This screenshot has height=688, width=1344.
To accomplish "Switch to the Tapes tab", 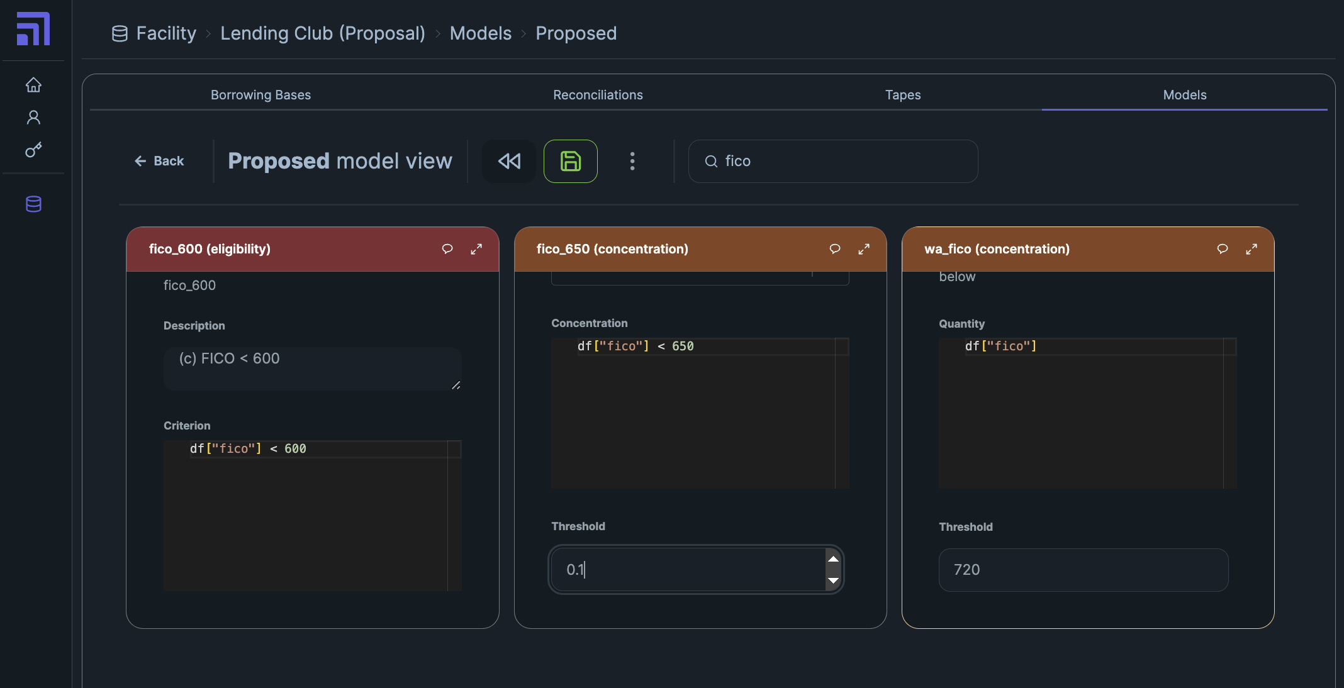I will tap(902, 95).
